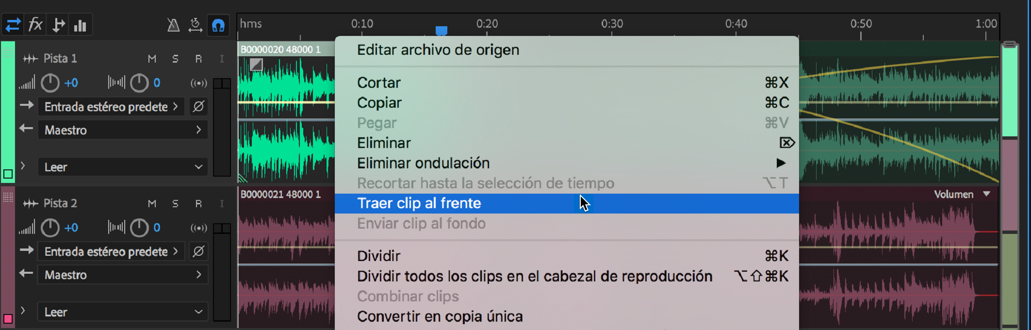This screenshot has height=330, width=1031.
Task: Click the blue playhead marker on the timeline
Action: click(441, 30)
